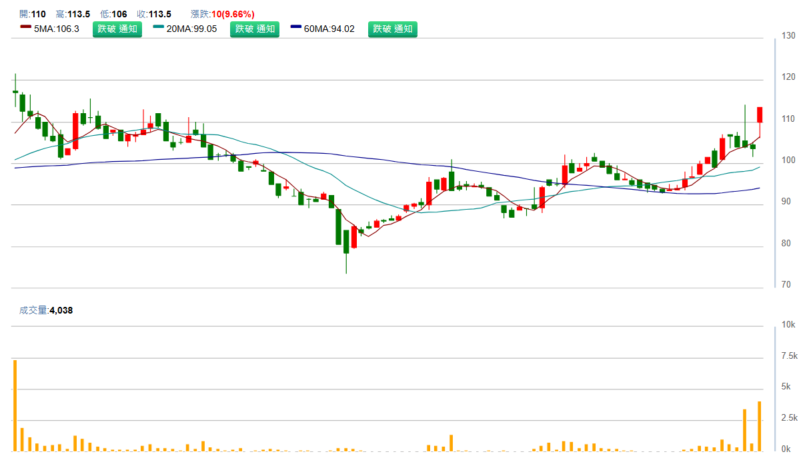
Task: Click the lowest green candlestick near 75
Action: tap(346, 241)
